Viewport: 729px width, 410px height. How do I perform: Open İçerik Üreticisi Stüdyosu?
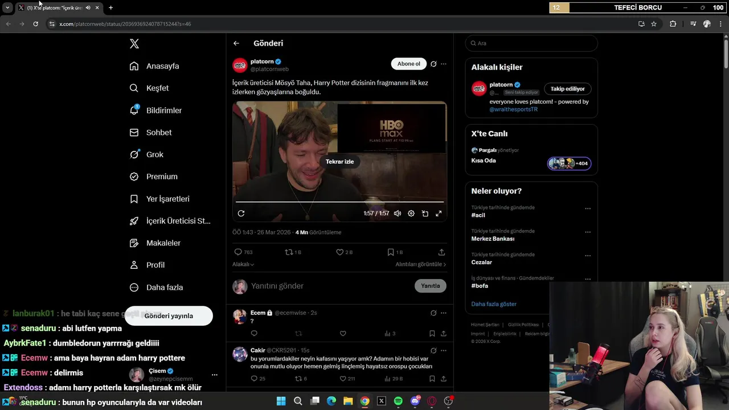[x=170, y=221]
